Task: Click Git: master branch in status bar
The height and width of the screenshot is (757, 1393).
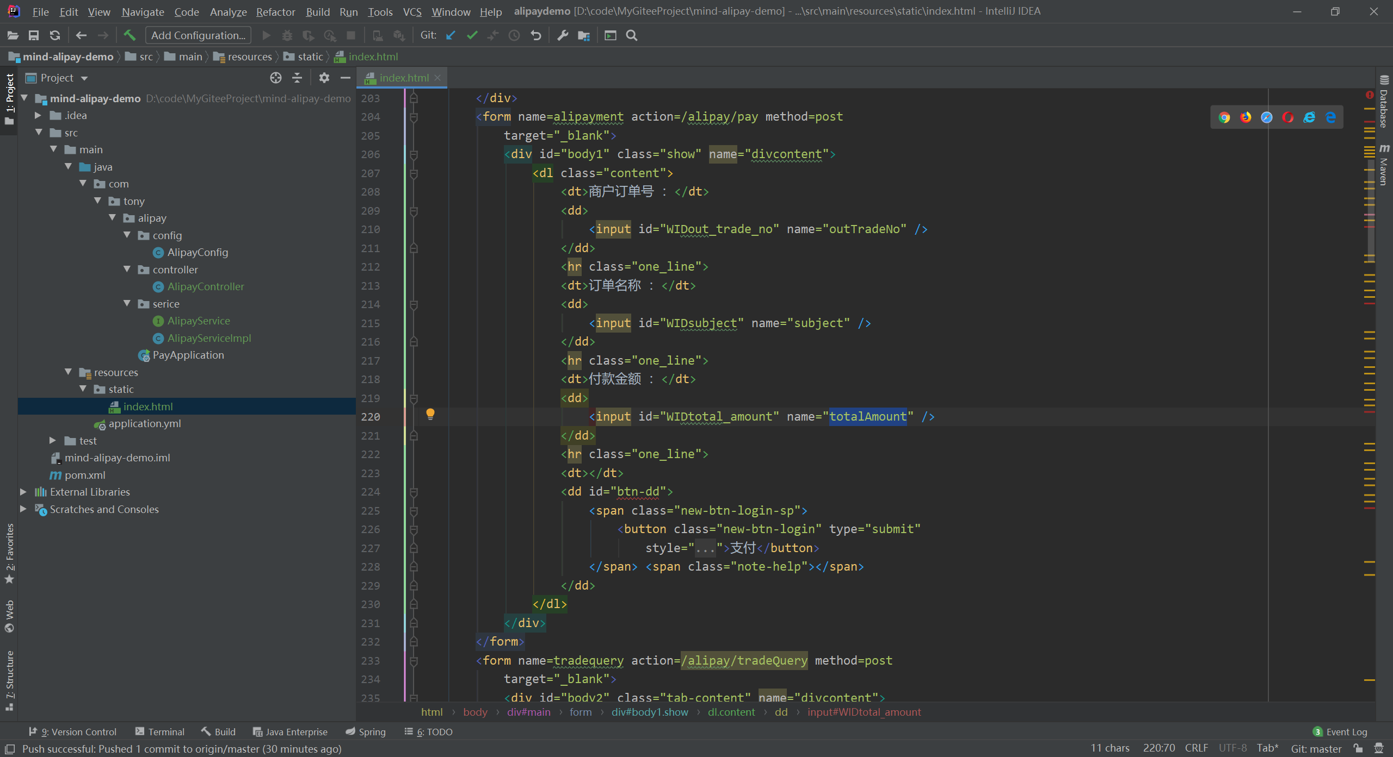Action: (x=1316, y=748)
